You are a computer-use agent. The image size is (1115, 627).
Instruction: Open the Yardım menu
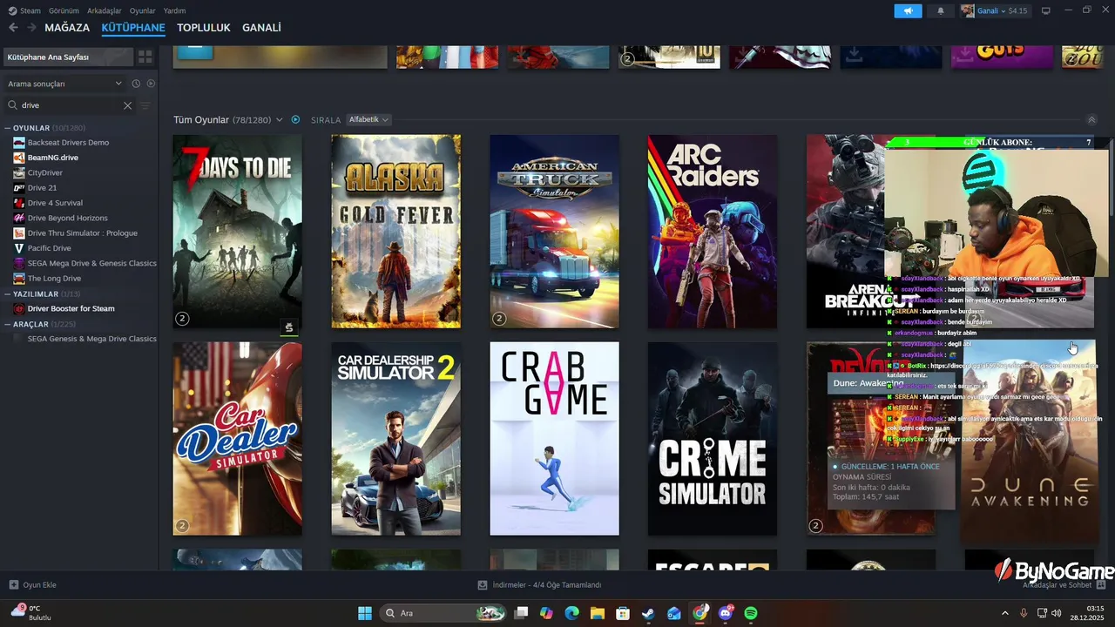(x=174, y=10)
